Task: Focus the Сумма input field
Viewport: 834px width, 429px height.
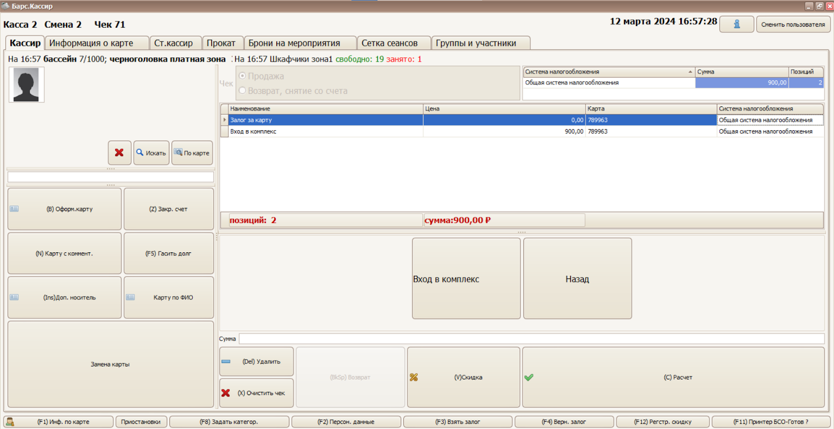Action: point(532,339)
